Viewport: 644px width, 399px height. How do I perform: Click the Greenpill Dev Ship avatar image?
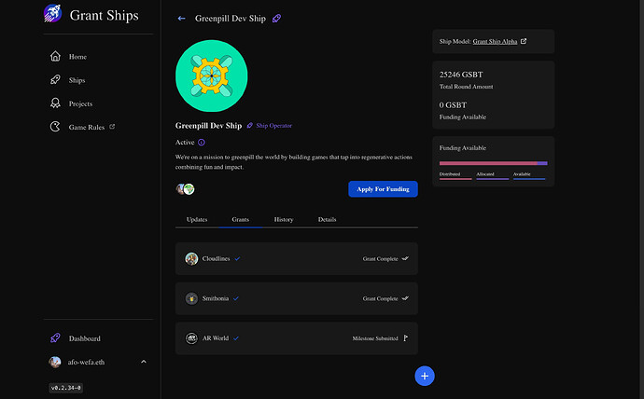212,76
